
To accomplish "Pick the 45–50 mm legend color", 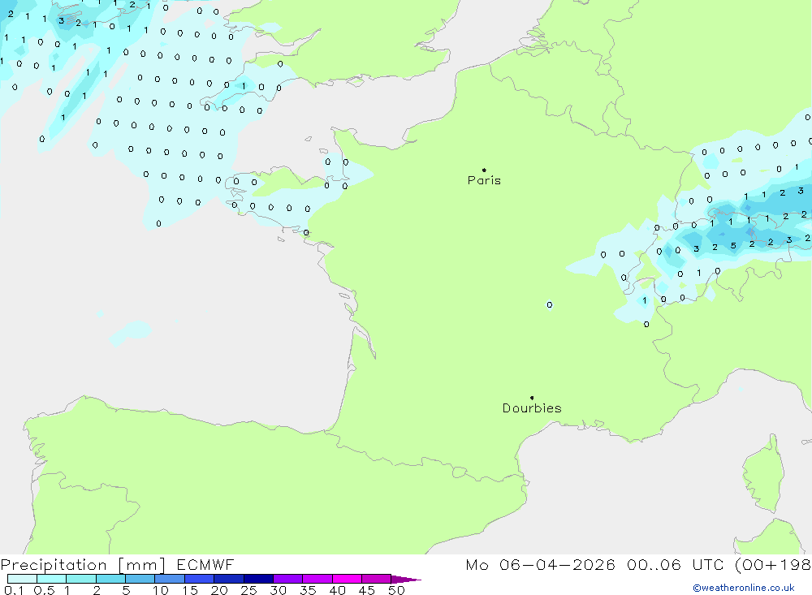I will [377, 579].
